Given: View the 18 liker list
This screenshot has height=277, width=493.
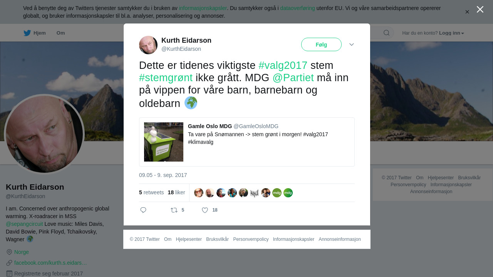Looking at the screenshot, I should pyautogui.click(x=176, y=192).
